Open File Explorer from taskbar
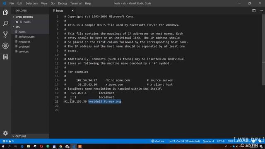This screenshot has height=149, width=265. (x=29, y=146)
